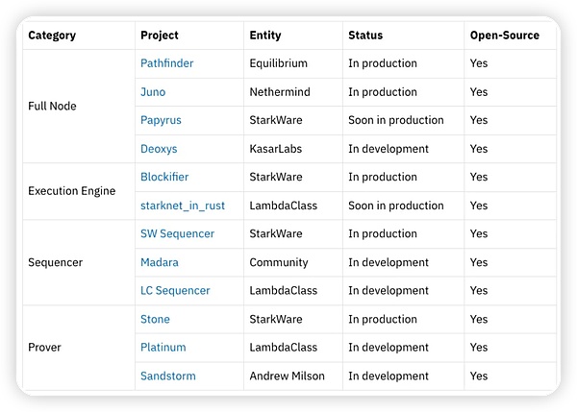This screenshot has height=412, width=577.
Task: Click the Full Node category cell
Action: click(52, 106)
